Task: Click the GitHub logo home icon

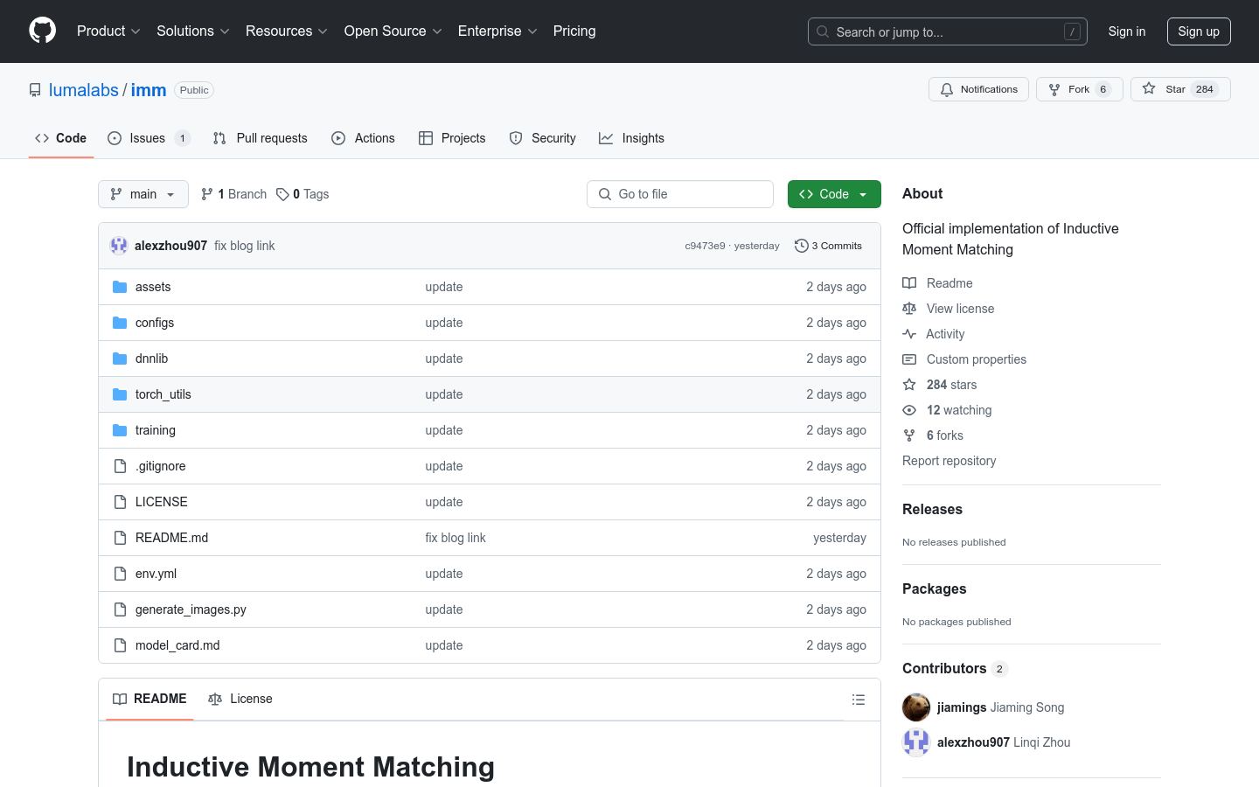Action: pos(42,31)
